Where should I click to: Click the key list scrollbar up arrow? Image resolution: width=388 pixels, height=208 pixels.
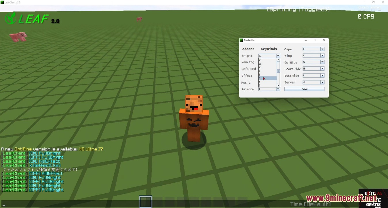click(278, 60)
